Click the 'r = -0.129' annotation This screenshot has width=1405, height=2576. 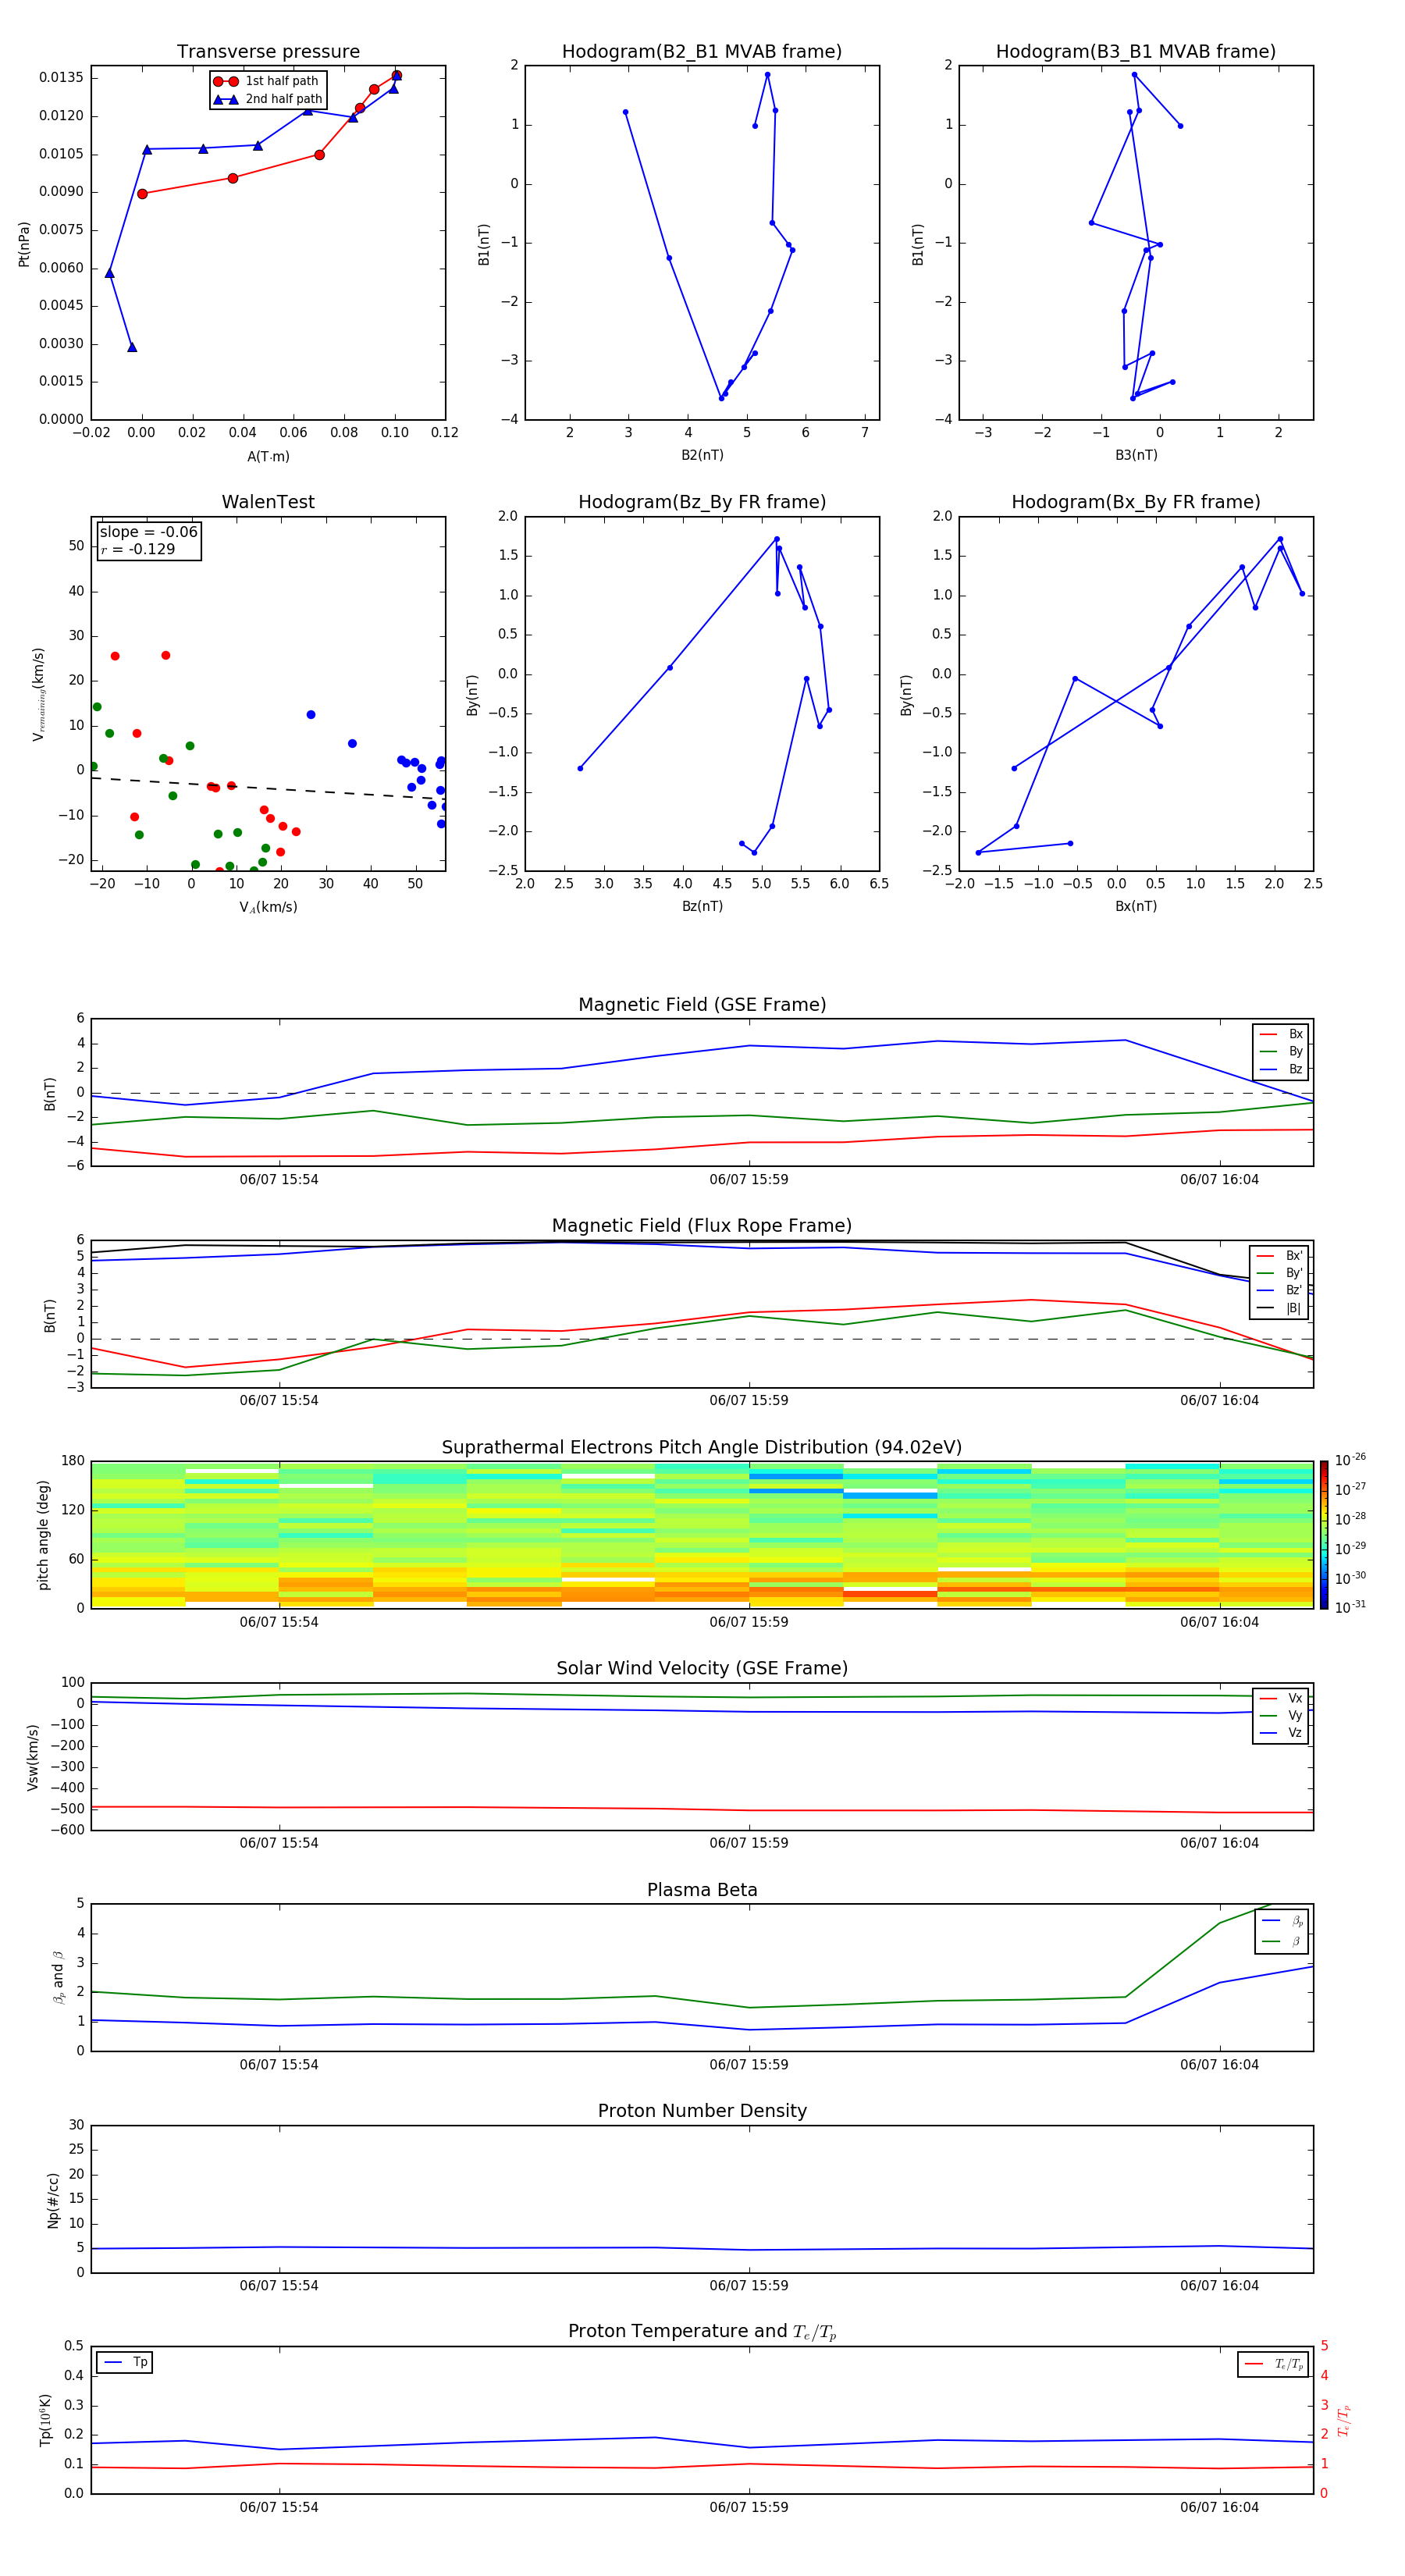click(138, 549)
